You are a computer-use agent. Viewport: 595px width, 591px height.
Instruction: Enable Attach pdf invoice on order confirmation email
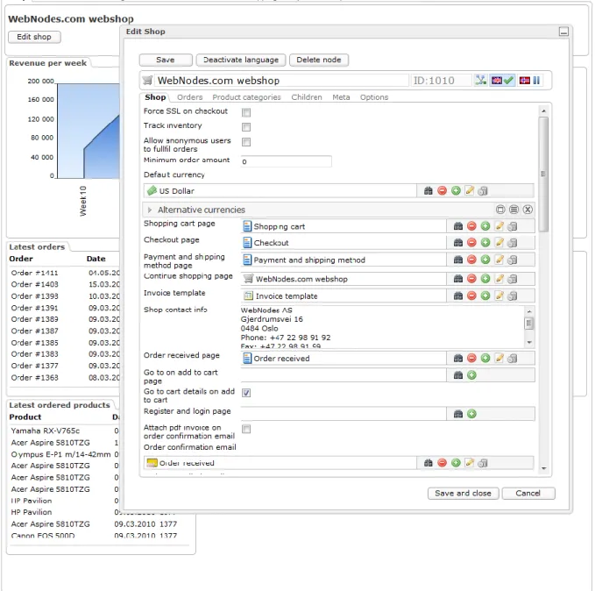click(246, 429)
